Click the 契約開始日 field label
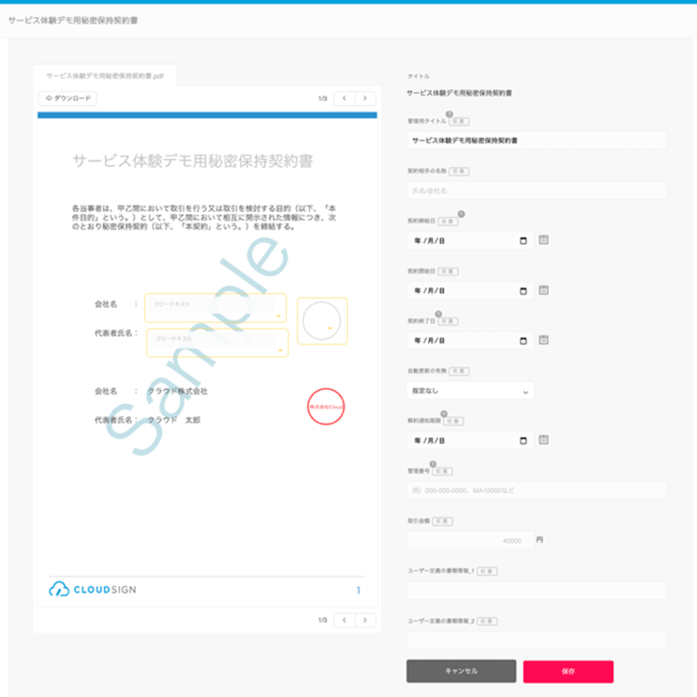The width and height of the screenshot is (697, 697). [x=421, y=271]
